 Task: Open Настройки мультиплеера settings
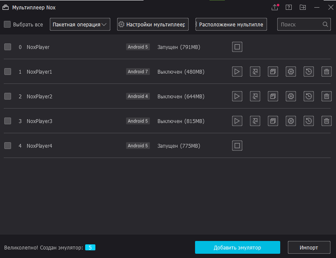[x=152, y=24]
